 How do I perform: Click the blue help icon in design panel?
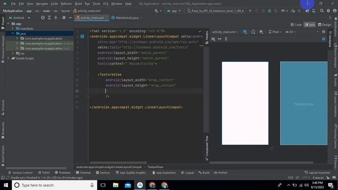point(324,39)
